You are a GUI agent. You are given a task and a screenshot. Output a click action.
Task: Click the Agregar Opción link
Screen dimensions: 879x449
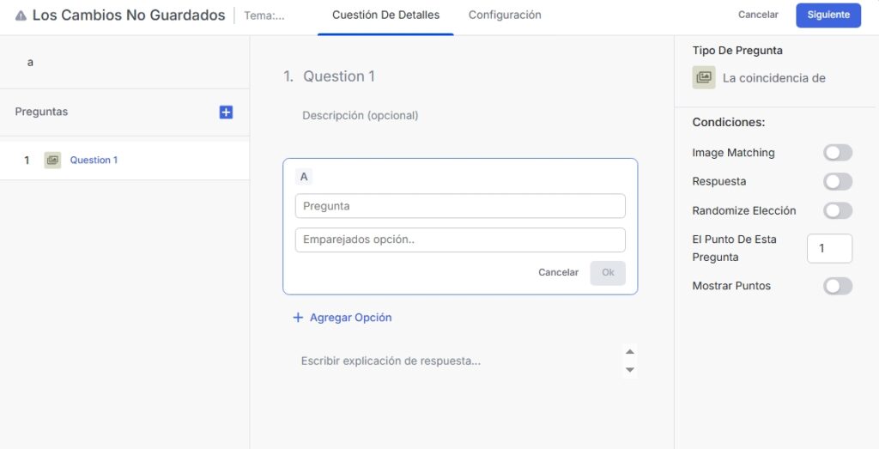(x=343, y=318)
